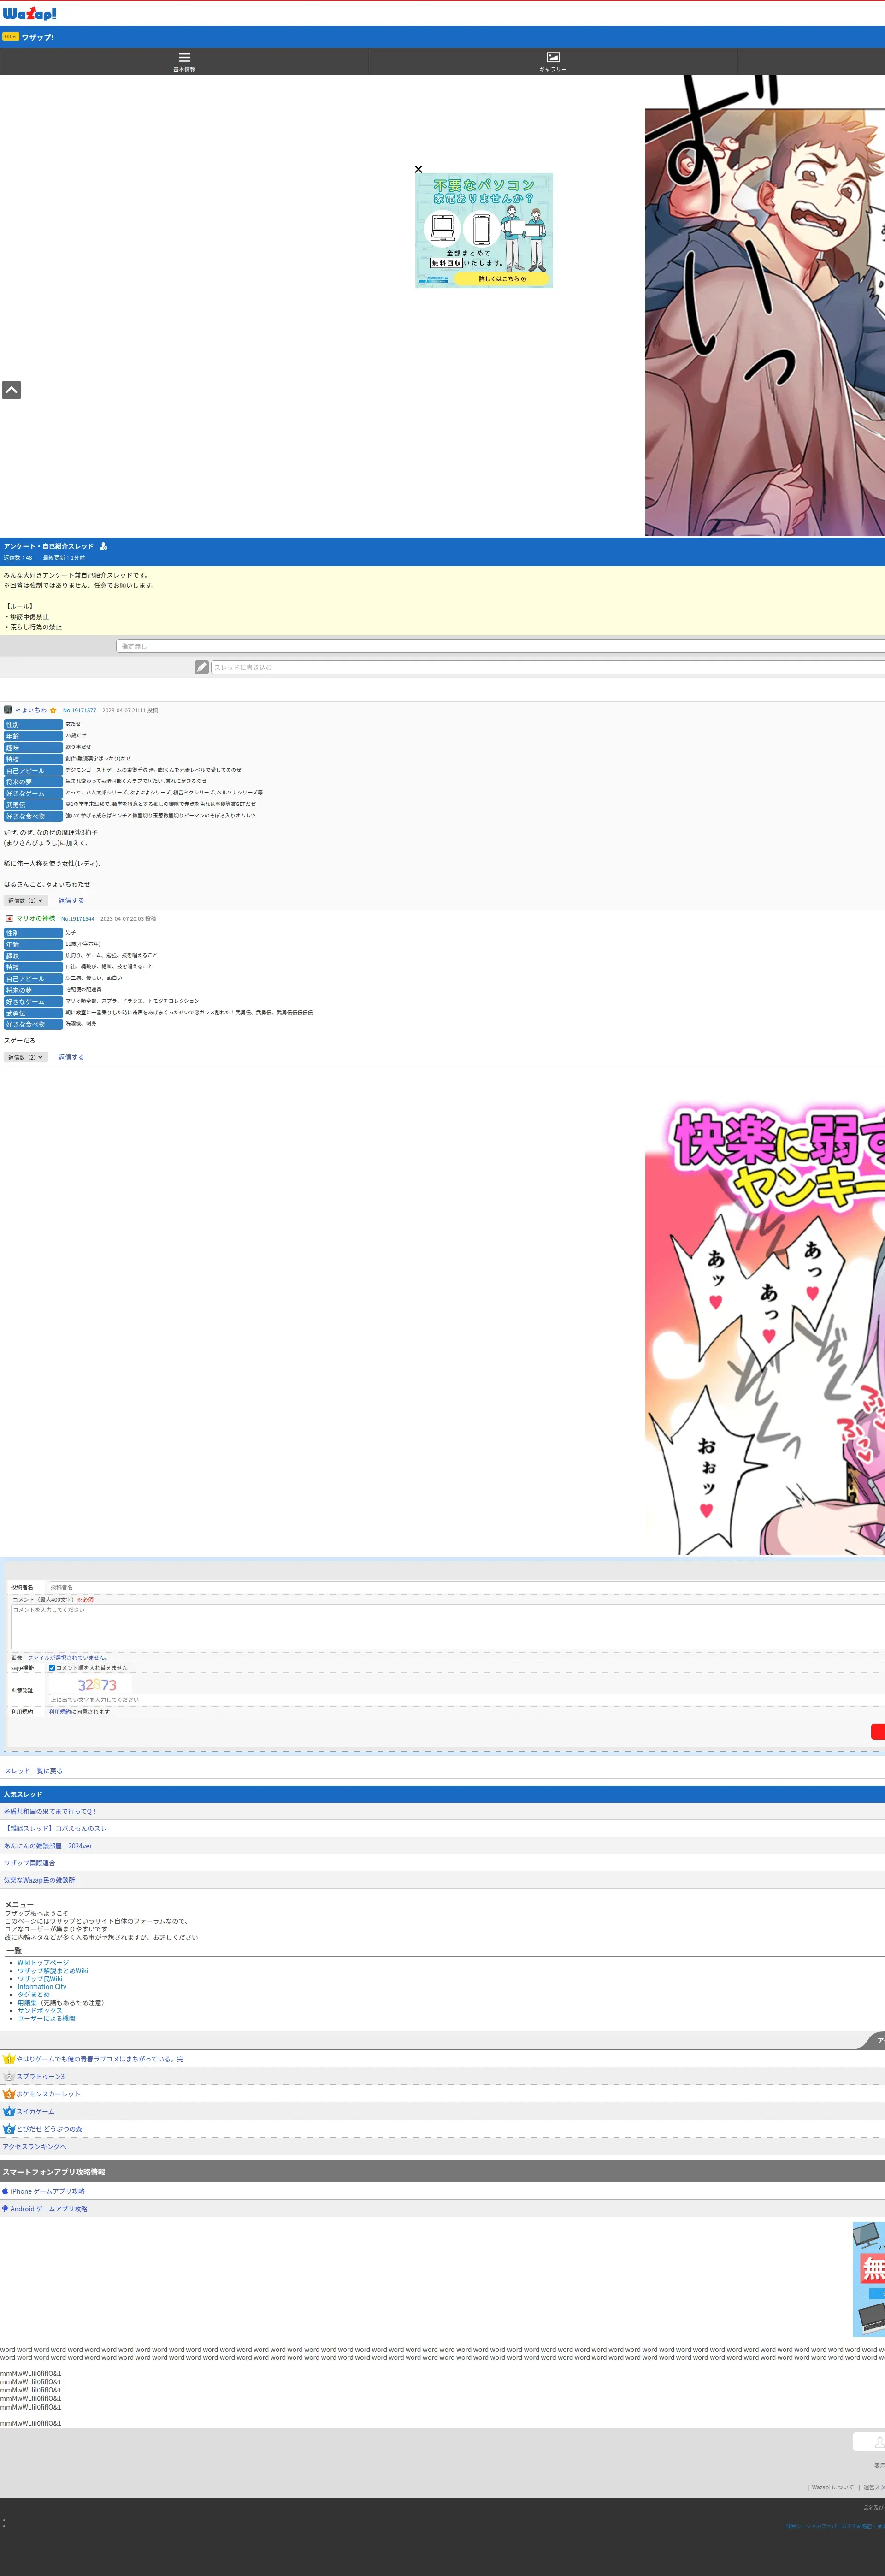The image size is (885, 2576).
Task: Open Android ゲームアプリ攻略 link
Action: [49, 2208]
